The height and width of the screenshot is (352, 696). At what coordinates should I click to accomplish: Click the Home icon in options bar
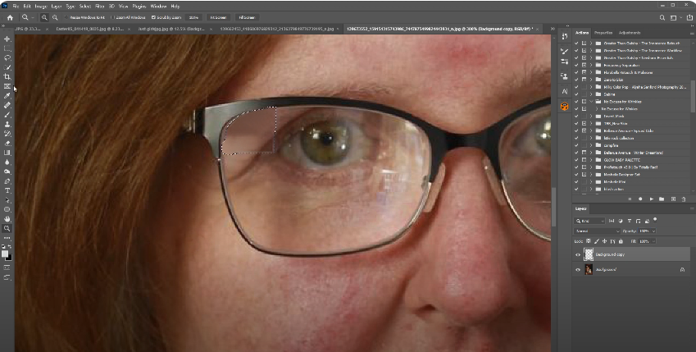(x=10, y=17)
